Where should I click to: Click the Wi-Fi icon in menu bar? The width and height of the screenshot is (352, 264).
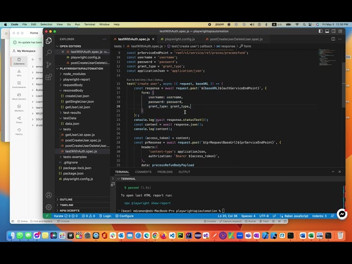[x=297, y=24]
